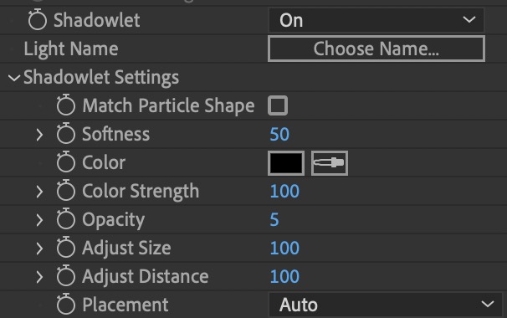Enable Match Particle Shape stopwatch keyframing
Viewport: 507px width, 318px height.
click(x=66, y=105)
